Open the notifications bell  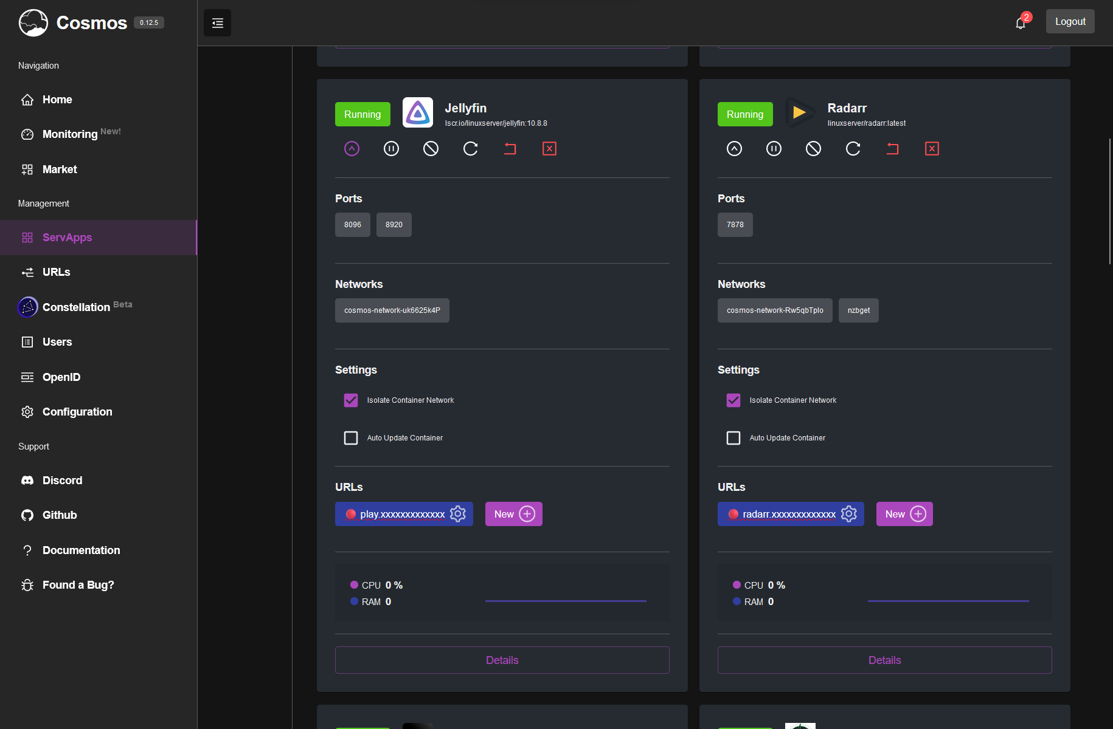(1021, 23)
